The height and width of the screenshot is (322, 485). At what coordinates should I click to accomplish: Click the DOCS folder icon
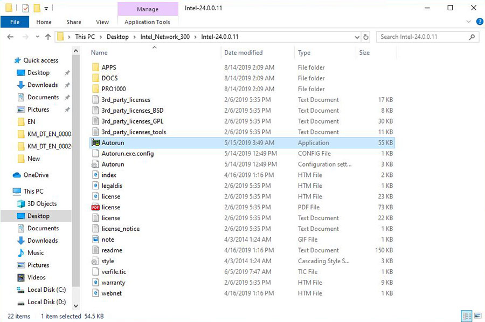pos(96,78)
